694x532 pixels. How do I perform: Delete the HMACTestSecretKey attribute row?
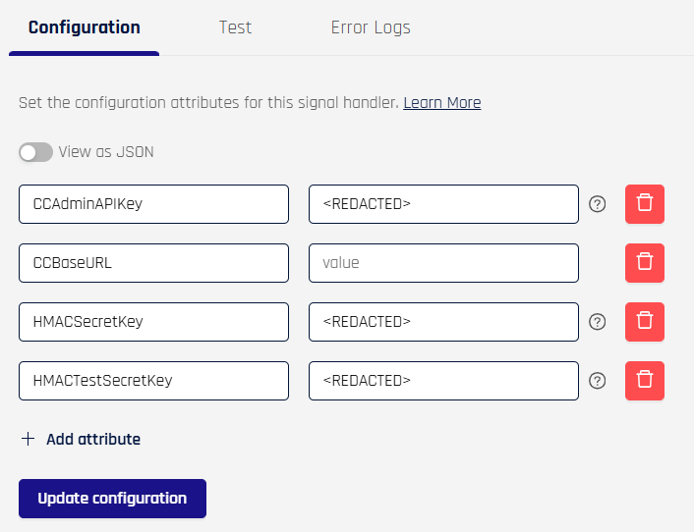[645, 381]
